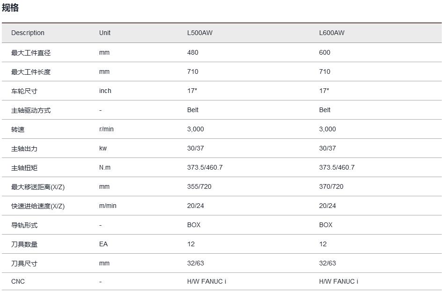The width and height of the screenshot is (446, 293).
Task: Click L600AW travel value 370/720
Action: (x=331, y=186)
